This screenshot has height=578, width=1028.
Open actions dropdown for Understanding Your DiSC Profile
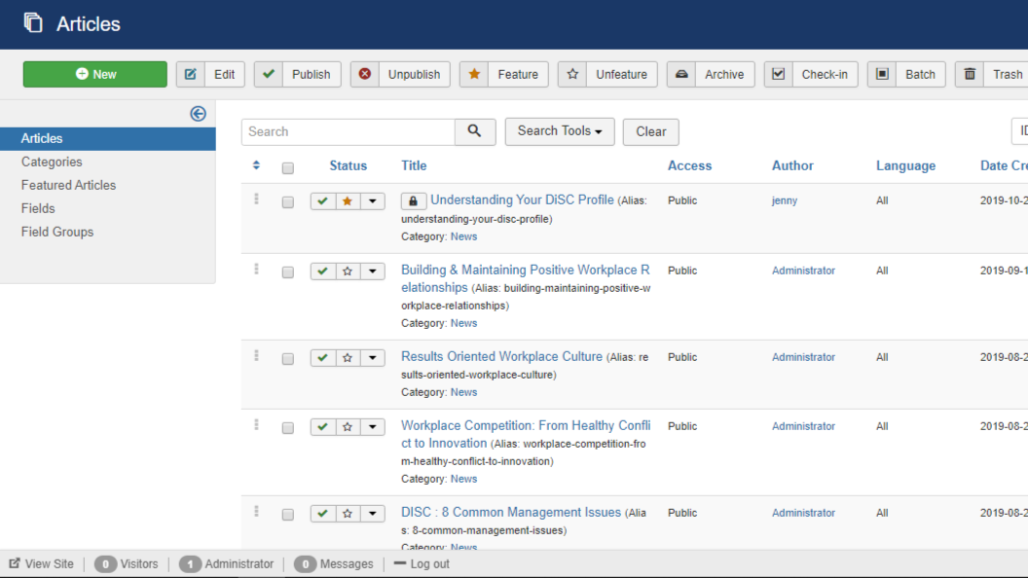pyautogui.click(x=373, y=201)
